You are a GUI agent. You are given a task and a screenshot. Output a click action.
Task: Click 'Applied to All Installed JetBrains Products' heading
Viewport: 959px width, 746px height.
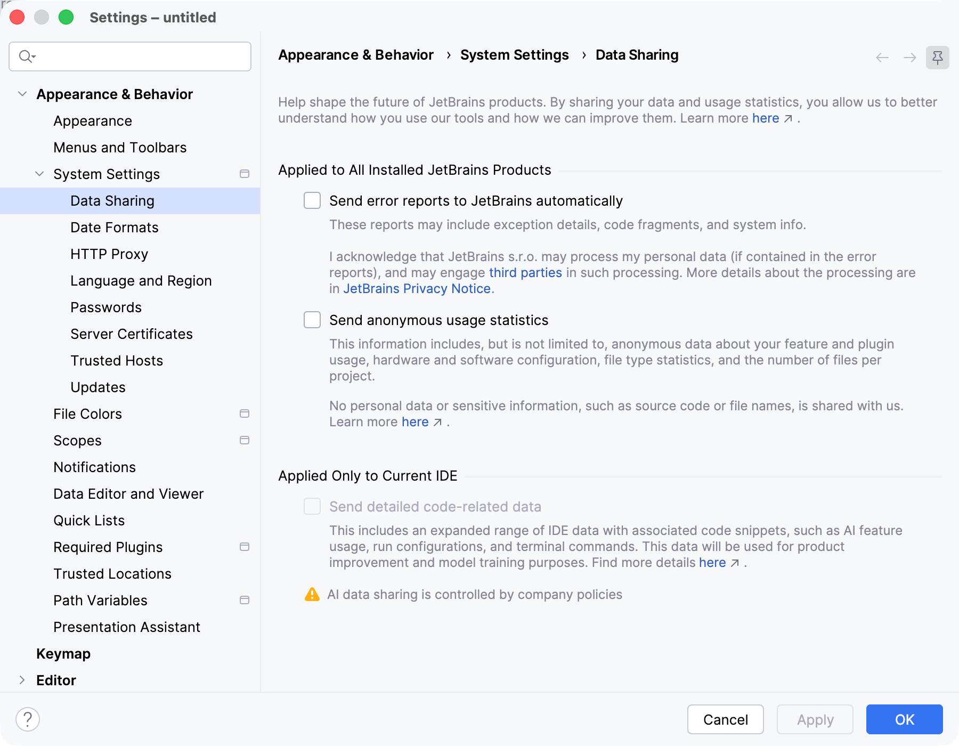(x=415, y=170)
